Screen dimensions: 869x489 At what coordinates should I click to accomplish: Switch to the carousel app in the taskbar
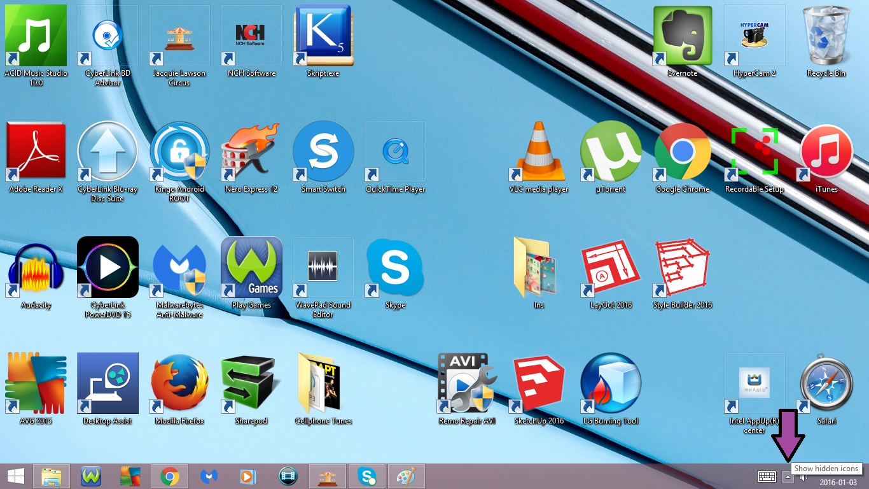click(x=327, y=476)
